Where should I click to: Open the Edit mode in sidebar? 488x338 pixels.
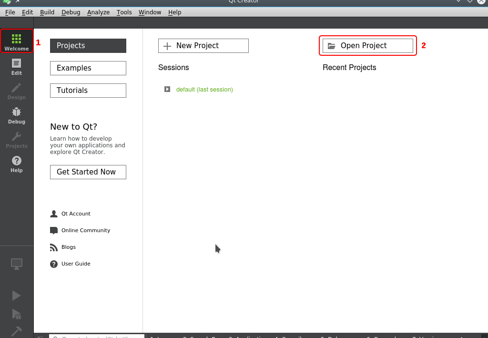(17, 67)
